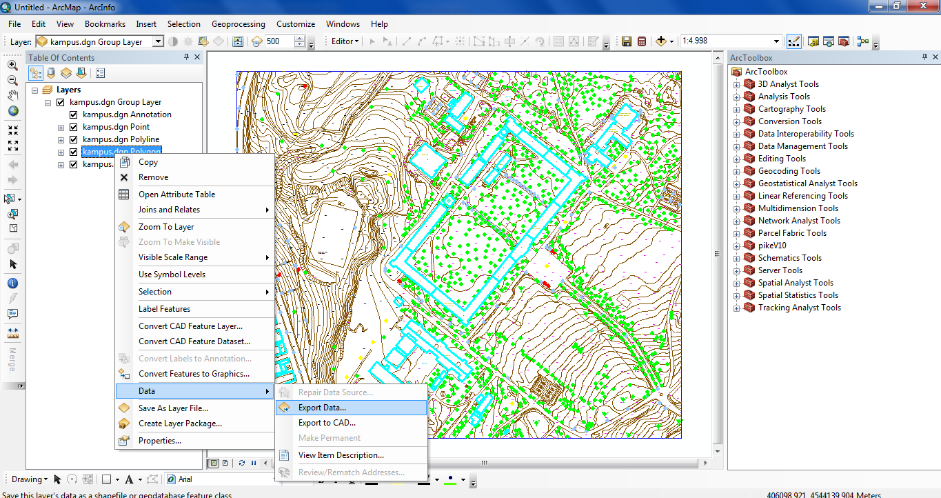The height and width of the screenshot is (498, 941).
Task: Click the map vertical scrollbar up arrow
Action: [x=718, y=59]
